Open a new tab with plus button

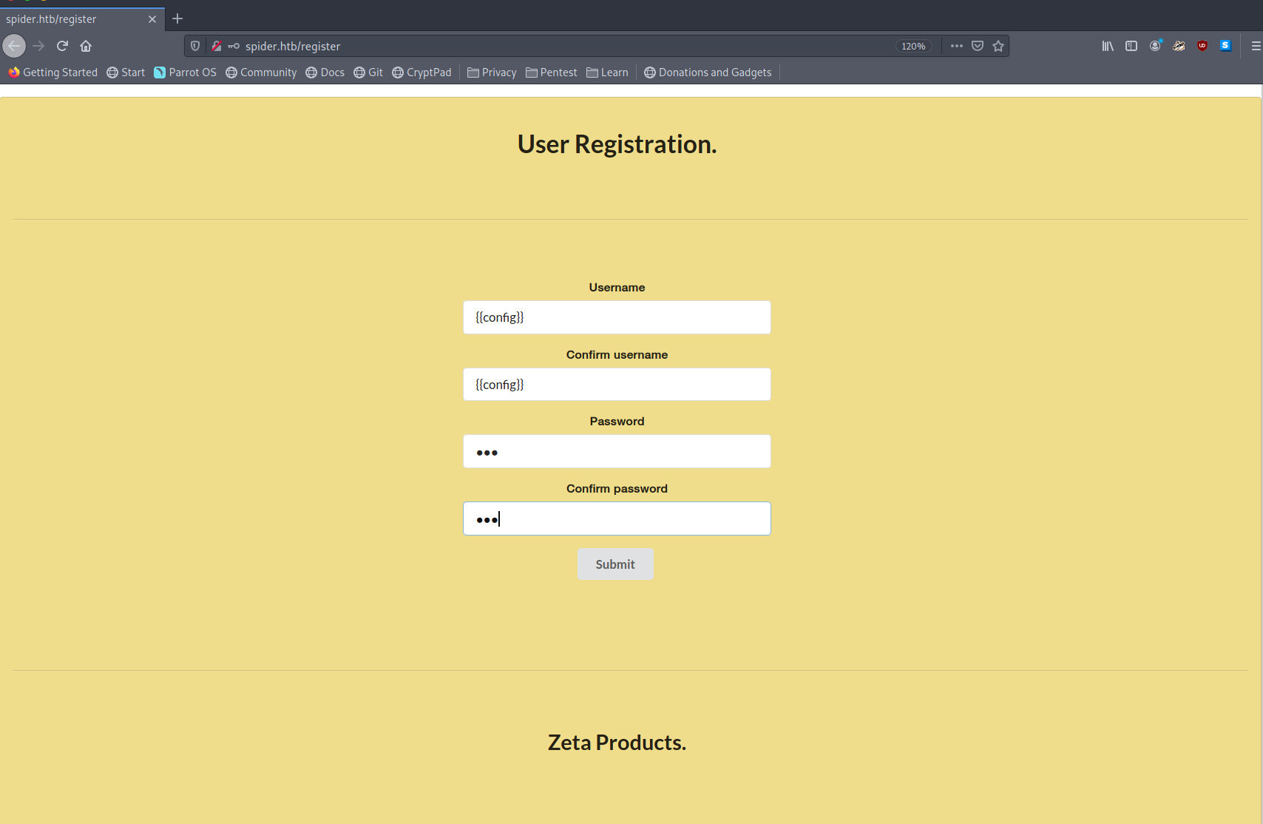[177, 18]
